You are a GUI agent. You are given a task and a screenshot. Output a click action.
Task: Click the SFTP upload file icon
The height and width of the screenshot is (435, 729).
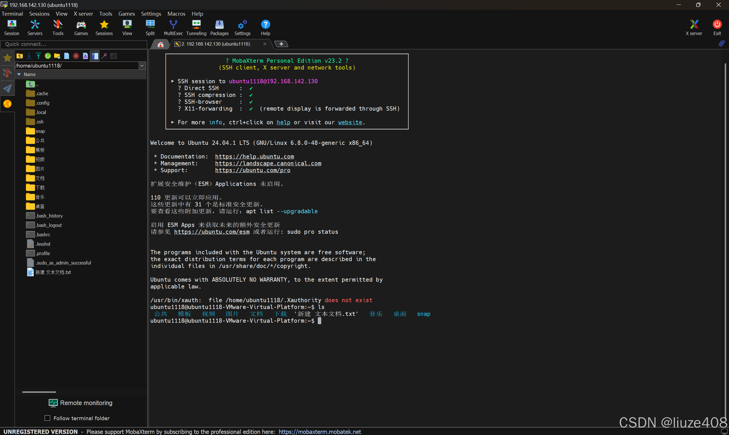point(38,56)
